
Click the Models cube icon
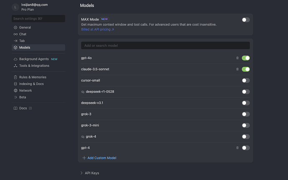(x=15, y=48)
